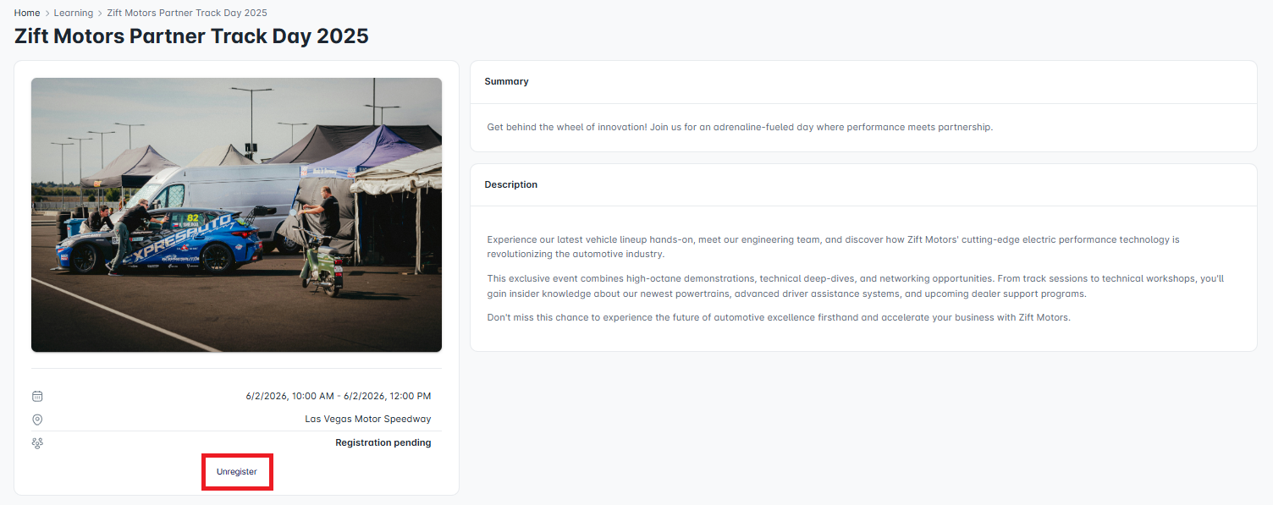Click the summary sentence about adrenaline-fueled day
The image size is (1273, 505).
coord(740,127)
